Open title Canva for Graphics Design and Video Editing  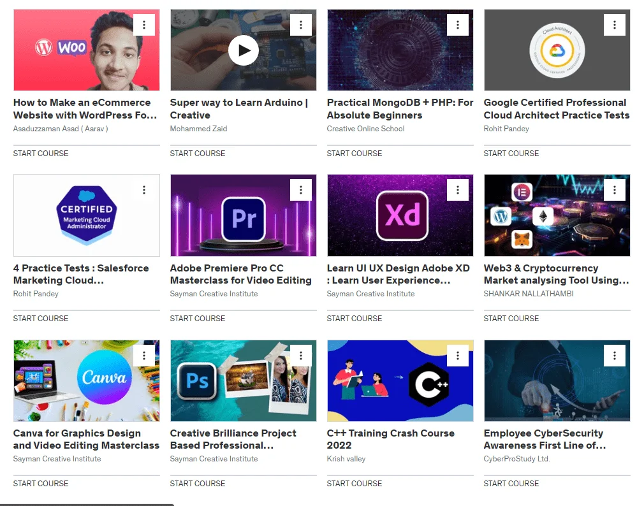coord(86,439)
